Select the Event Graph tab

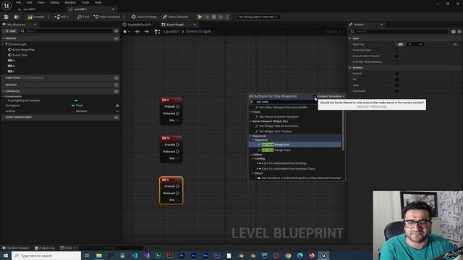coord(175,25)
